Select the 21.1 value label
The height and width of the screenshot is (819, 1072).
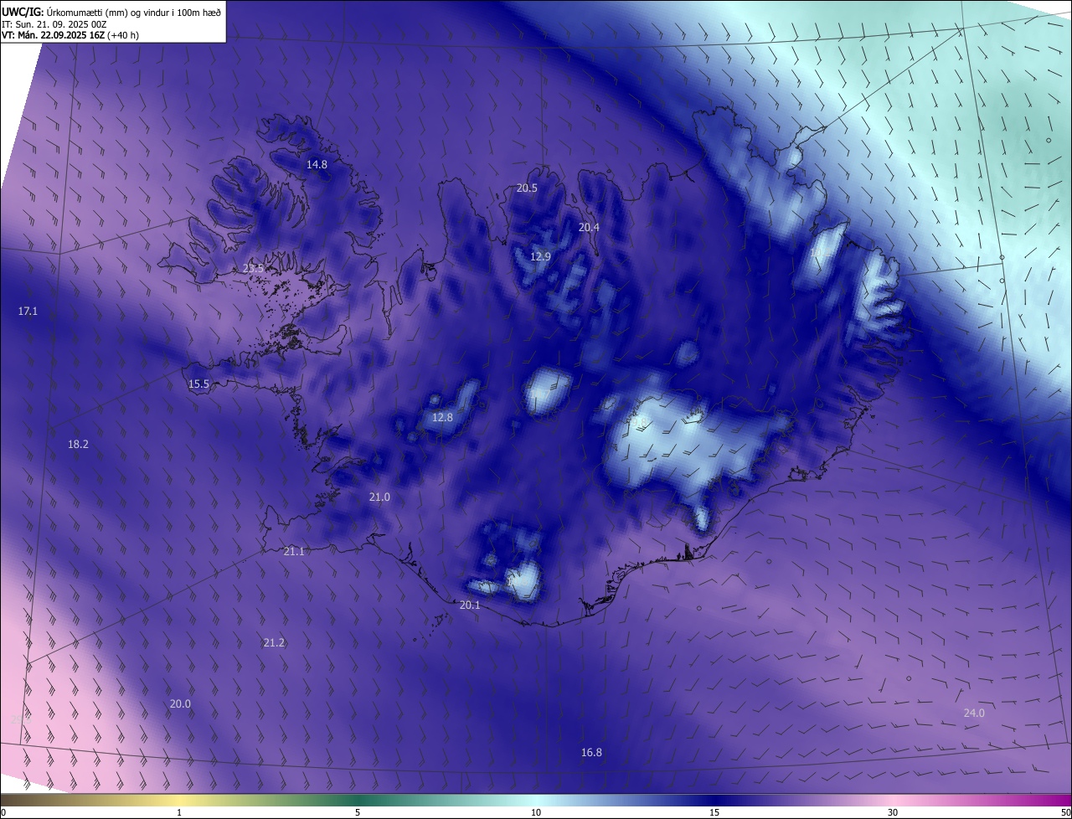tap(294, 552)
